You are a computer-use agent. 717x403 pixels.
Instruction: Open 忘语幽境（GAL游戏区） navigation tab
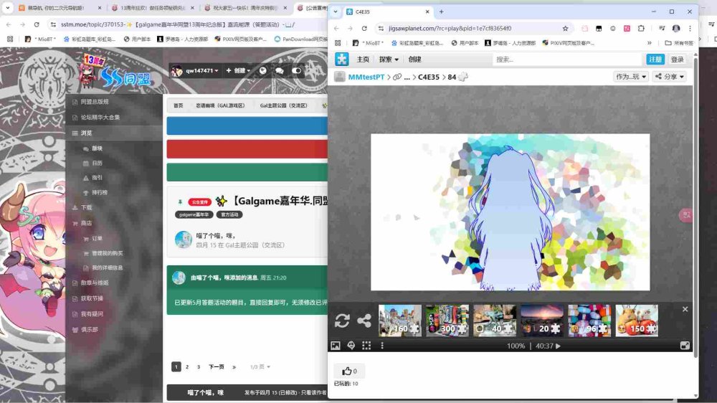[x=220, y=105]
